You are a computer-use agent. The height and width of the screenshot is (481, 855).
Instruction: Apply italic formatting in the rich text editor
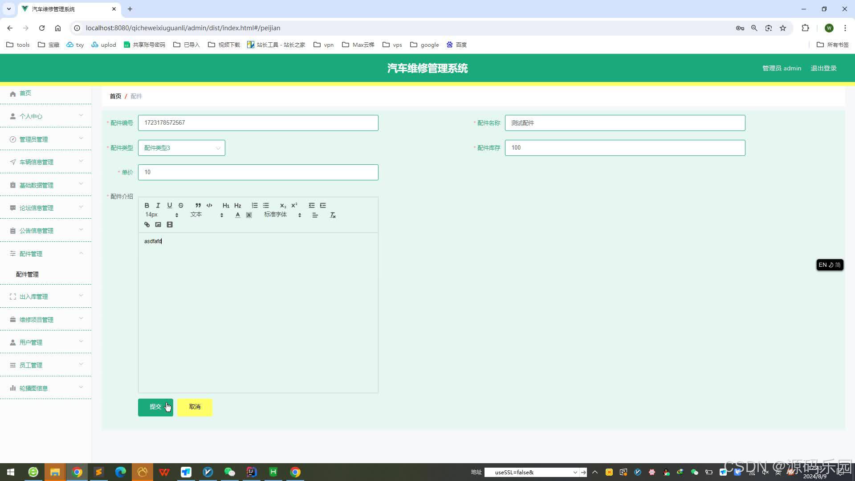click(158, 205)
